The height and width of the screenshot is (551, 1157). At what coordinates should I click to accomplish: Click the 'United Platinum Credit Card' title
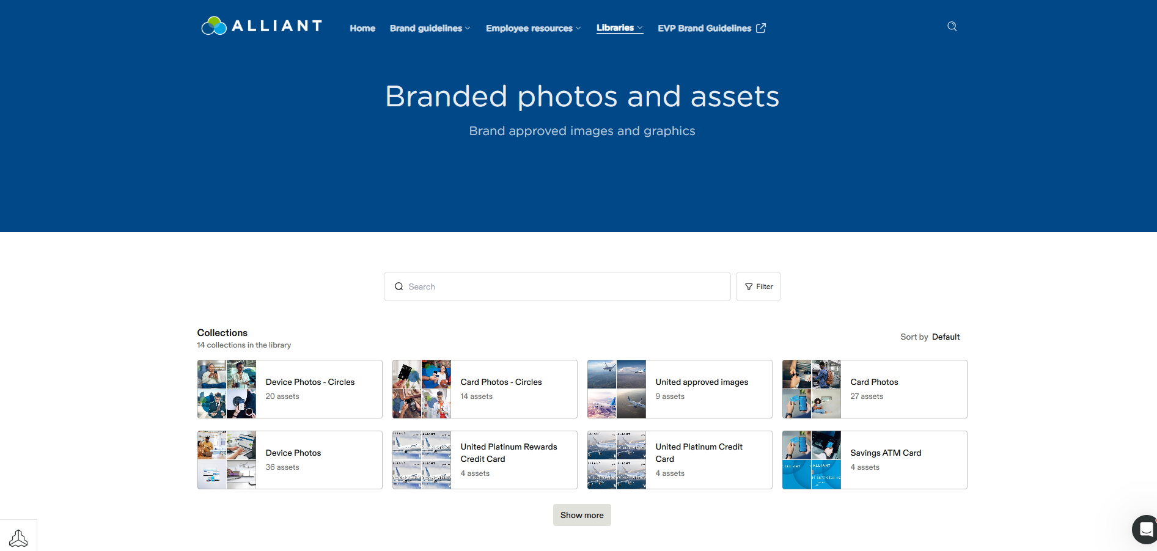(x=699, y=453)
